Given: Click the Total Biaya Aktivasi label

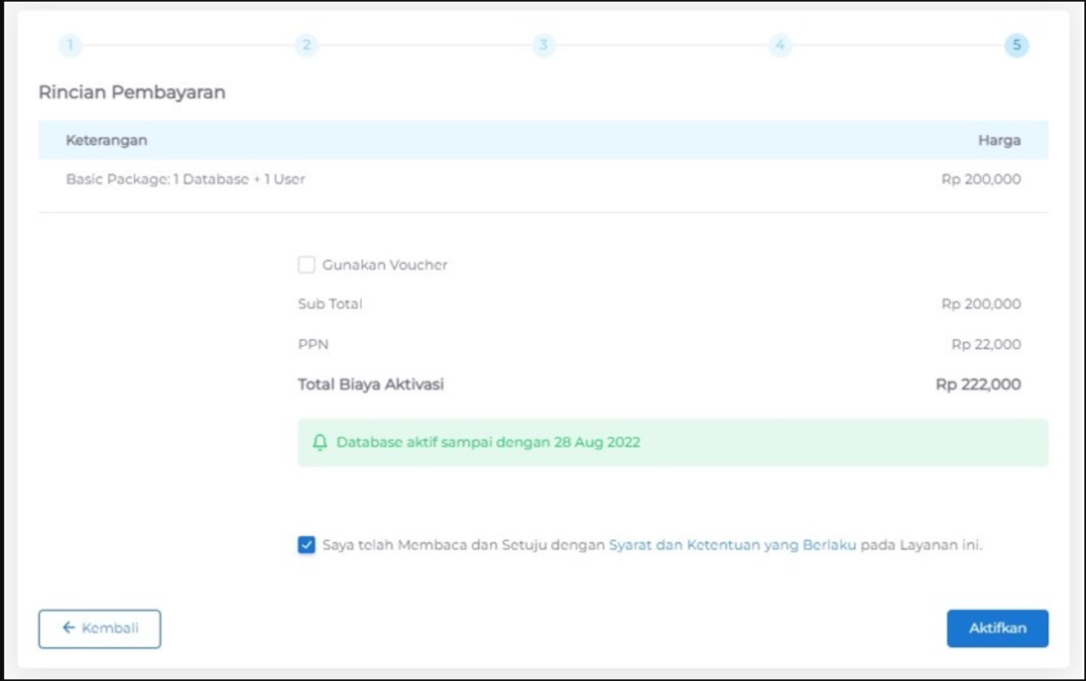Looking at the screenshot, I should (x=371, y=384).
